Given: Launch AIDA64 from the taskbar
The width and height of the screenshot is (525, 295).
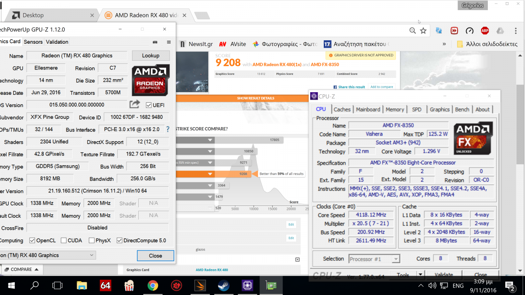Looking at the screenshot, I should tap(105, 286).
